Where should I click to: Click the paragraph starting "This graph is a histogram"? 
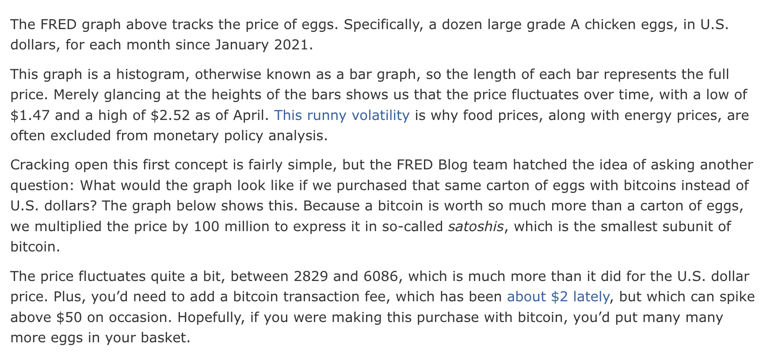point(379,105)
